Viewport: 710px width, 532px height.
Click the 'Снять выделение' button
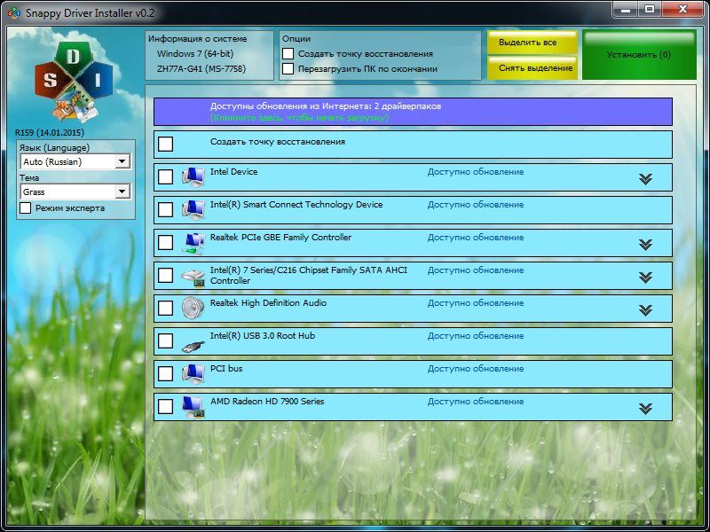click(532, 68)
